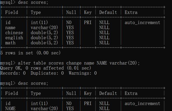Click the 'Extra' header of the second table
Viewport: 172px width, 111px height.
point(131,93)
